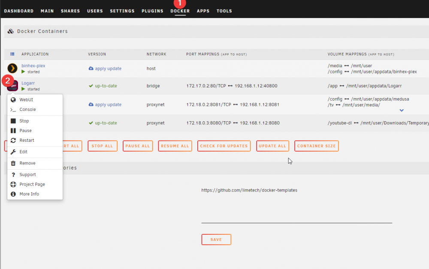Open the Settings tab
The width and height of the screenshot is (429, 269).
(x=122, y=11)
